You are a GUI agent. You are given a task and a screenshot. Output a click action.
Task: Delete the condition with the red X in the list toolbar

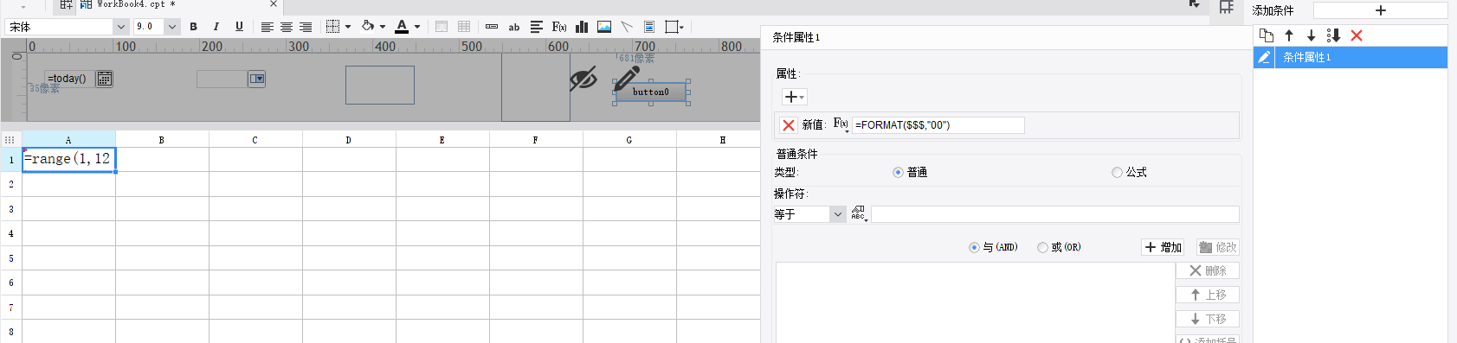pos(1357,35)
